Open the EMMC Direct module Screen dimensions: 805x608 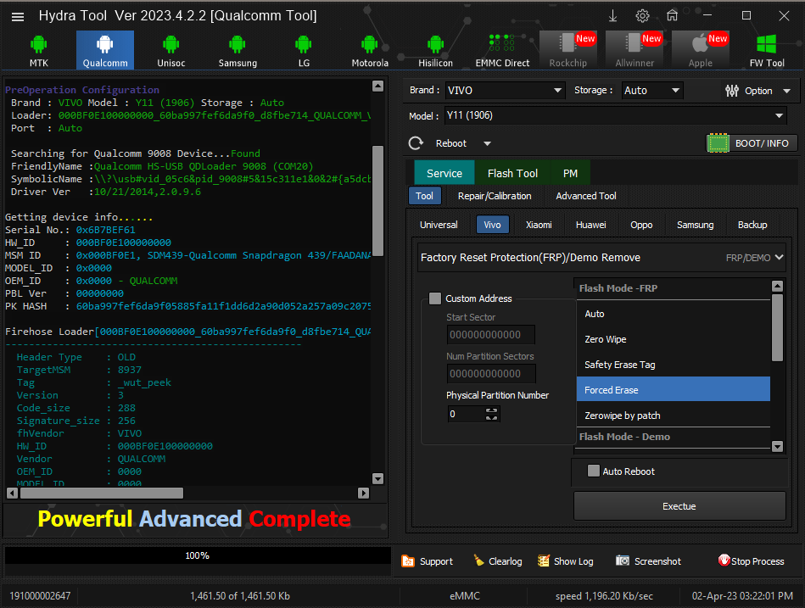(x=502, y=50)
